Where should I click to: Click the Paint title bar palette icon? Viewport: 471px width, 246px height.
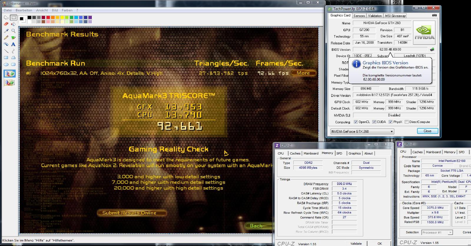click(x=4, y=4)
